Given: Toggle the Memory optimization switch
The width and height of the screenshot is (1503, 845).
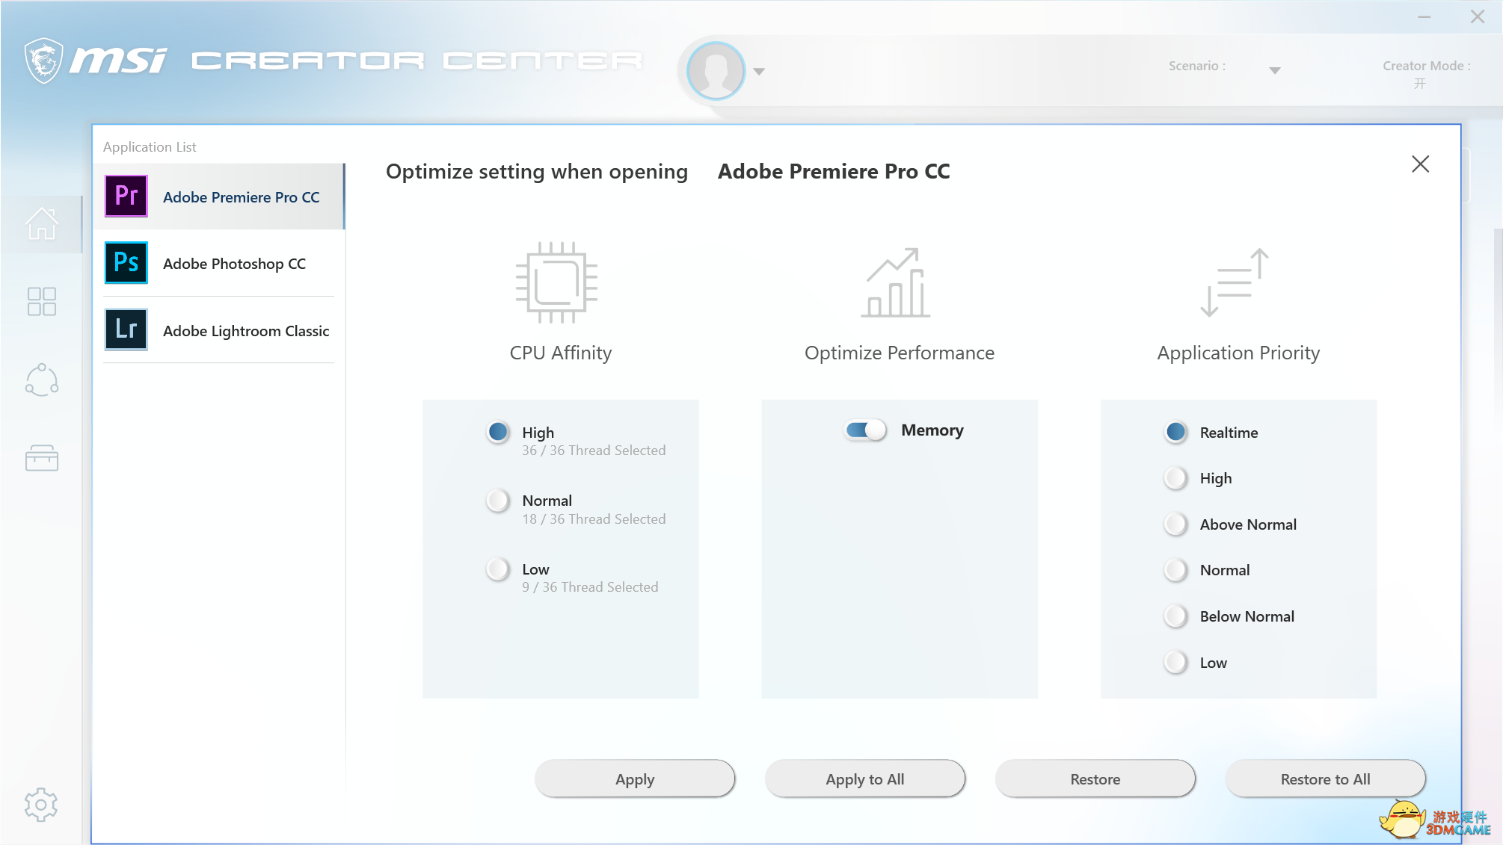Looking at the screenshot, I should [865, 430].
